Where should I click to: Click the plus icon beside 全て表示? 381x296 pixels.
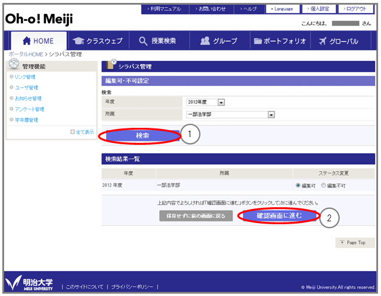click(72, 131)
